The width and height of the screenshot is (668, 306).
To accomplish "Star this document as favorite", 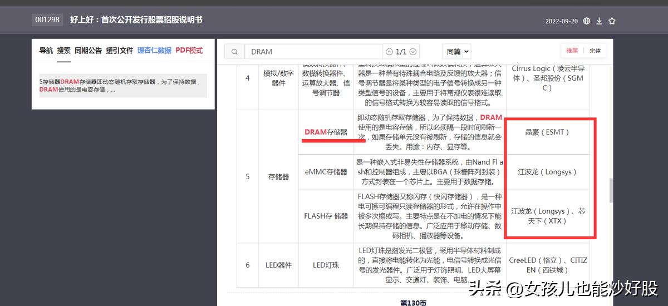I will point(612,21).
